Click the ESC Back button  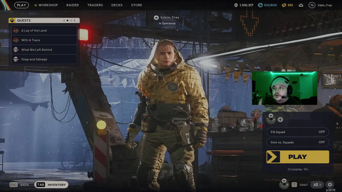coord(19,185)
